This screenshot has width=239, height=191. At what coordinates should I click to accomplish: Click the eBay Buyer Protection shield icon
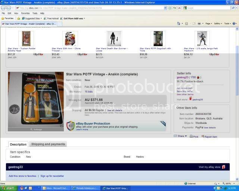pos(71,126)
